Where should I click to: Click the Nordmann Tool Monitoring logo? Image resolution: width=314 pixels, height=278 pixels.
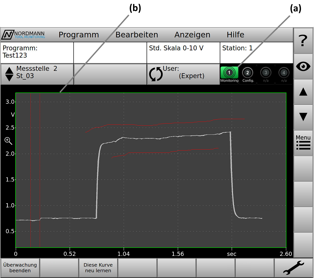[24, 35]
